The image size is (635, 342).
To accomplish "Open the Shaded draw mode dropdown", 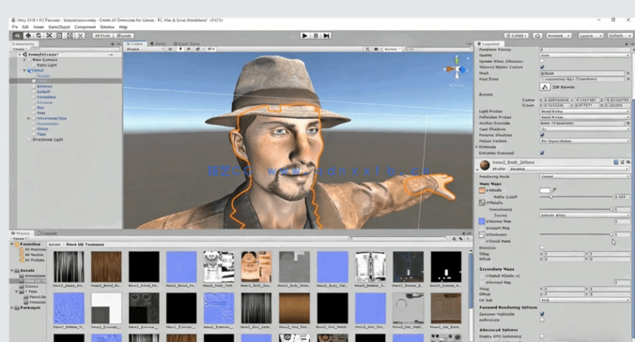I will 145,49.
